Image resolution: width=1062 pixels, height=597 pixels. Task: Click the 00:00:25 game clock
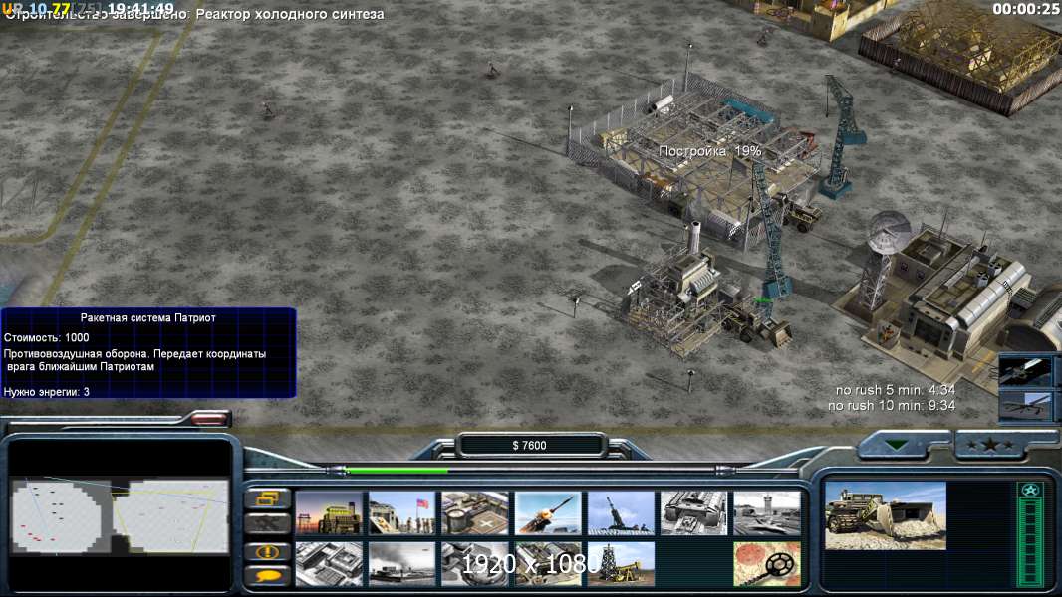(1025, 9)
